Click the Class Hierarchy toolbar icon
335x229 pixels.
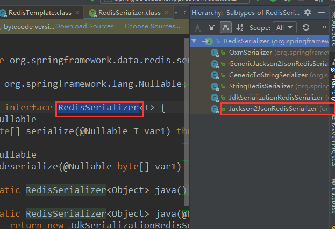[197, 27]
